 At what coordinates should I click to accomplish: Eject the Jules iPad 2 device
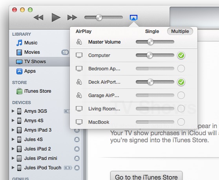coord(77,149)
